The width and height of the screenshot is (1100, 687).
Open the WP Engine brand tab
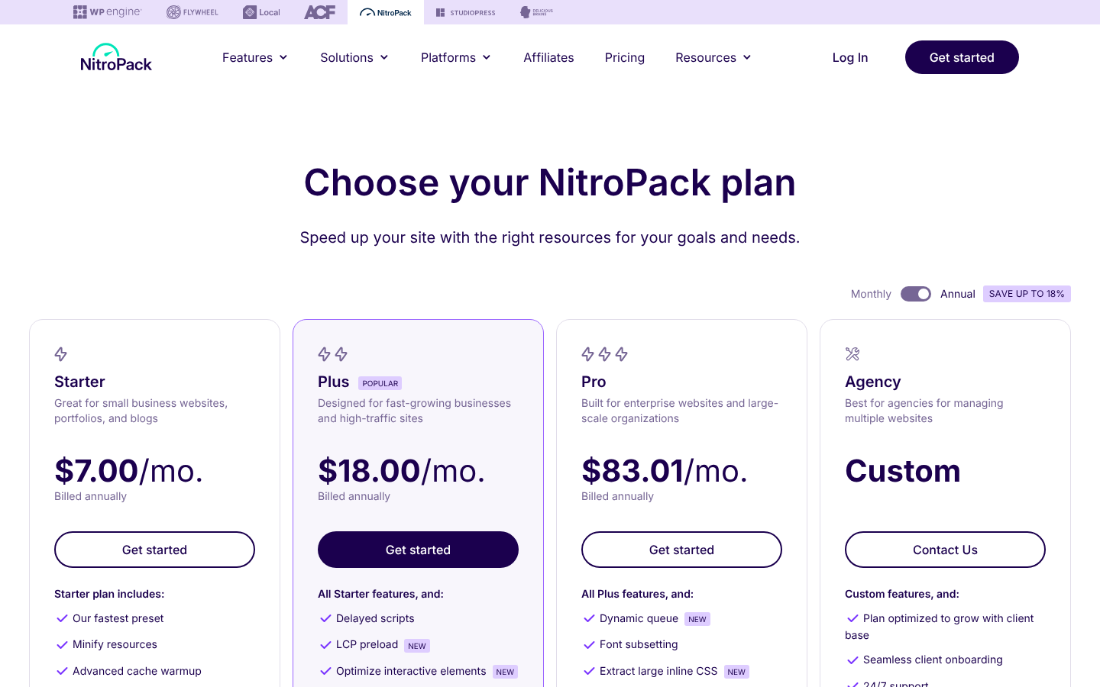[x=107, y=12]
